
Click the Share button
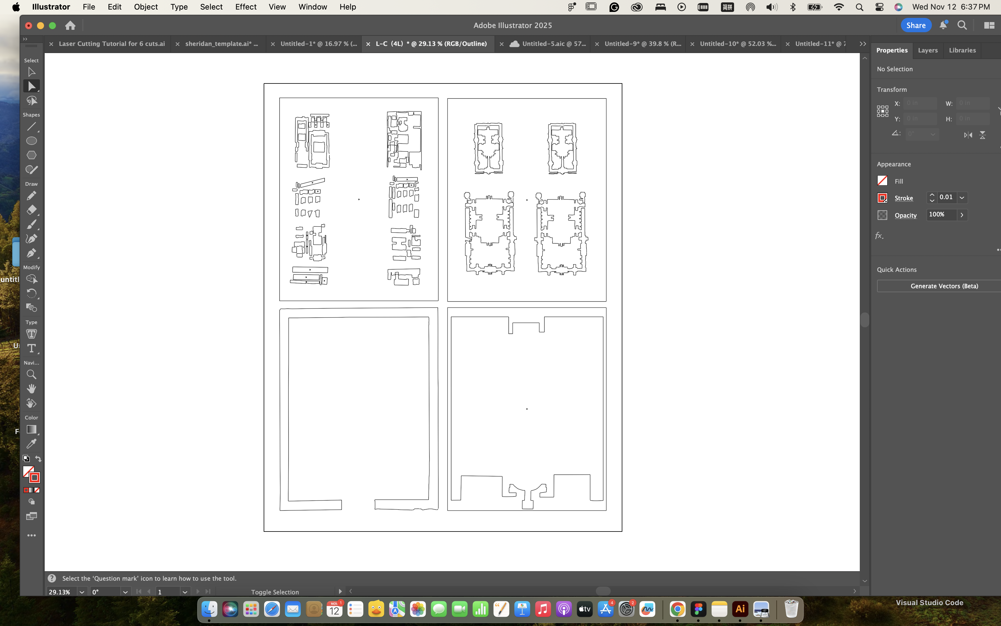915,25
